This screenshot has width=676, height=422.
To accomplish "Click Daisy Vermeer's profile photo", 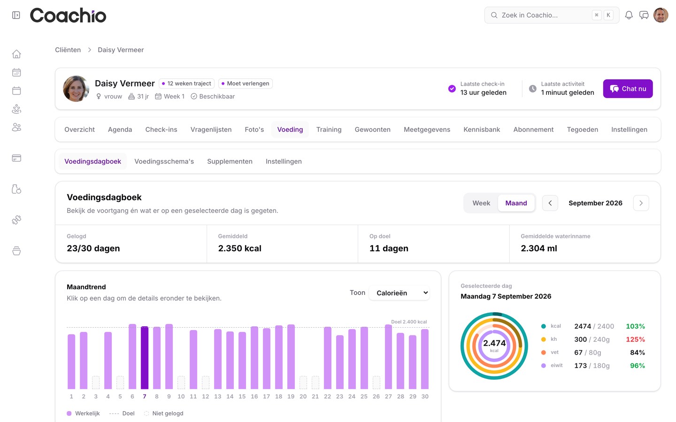I will (76, 89).
